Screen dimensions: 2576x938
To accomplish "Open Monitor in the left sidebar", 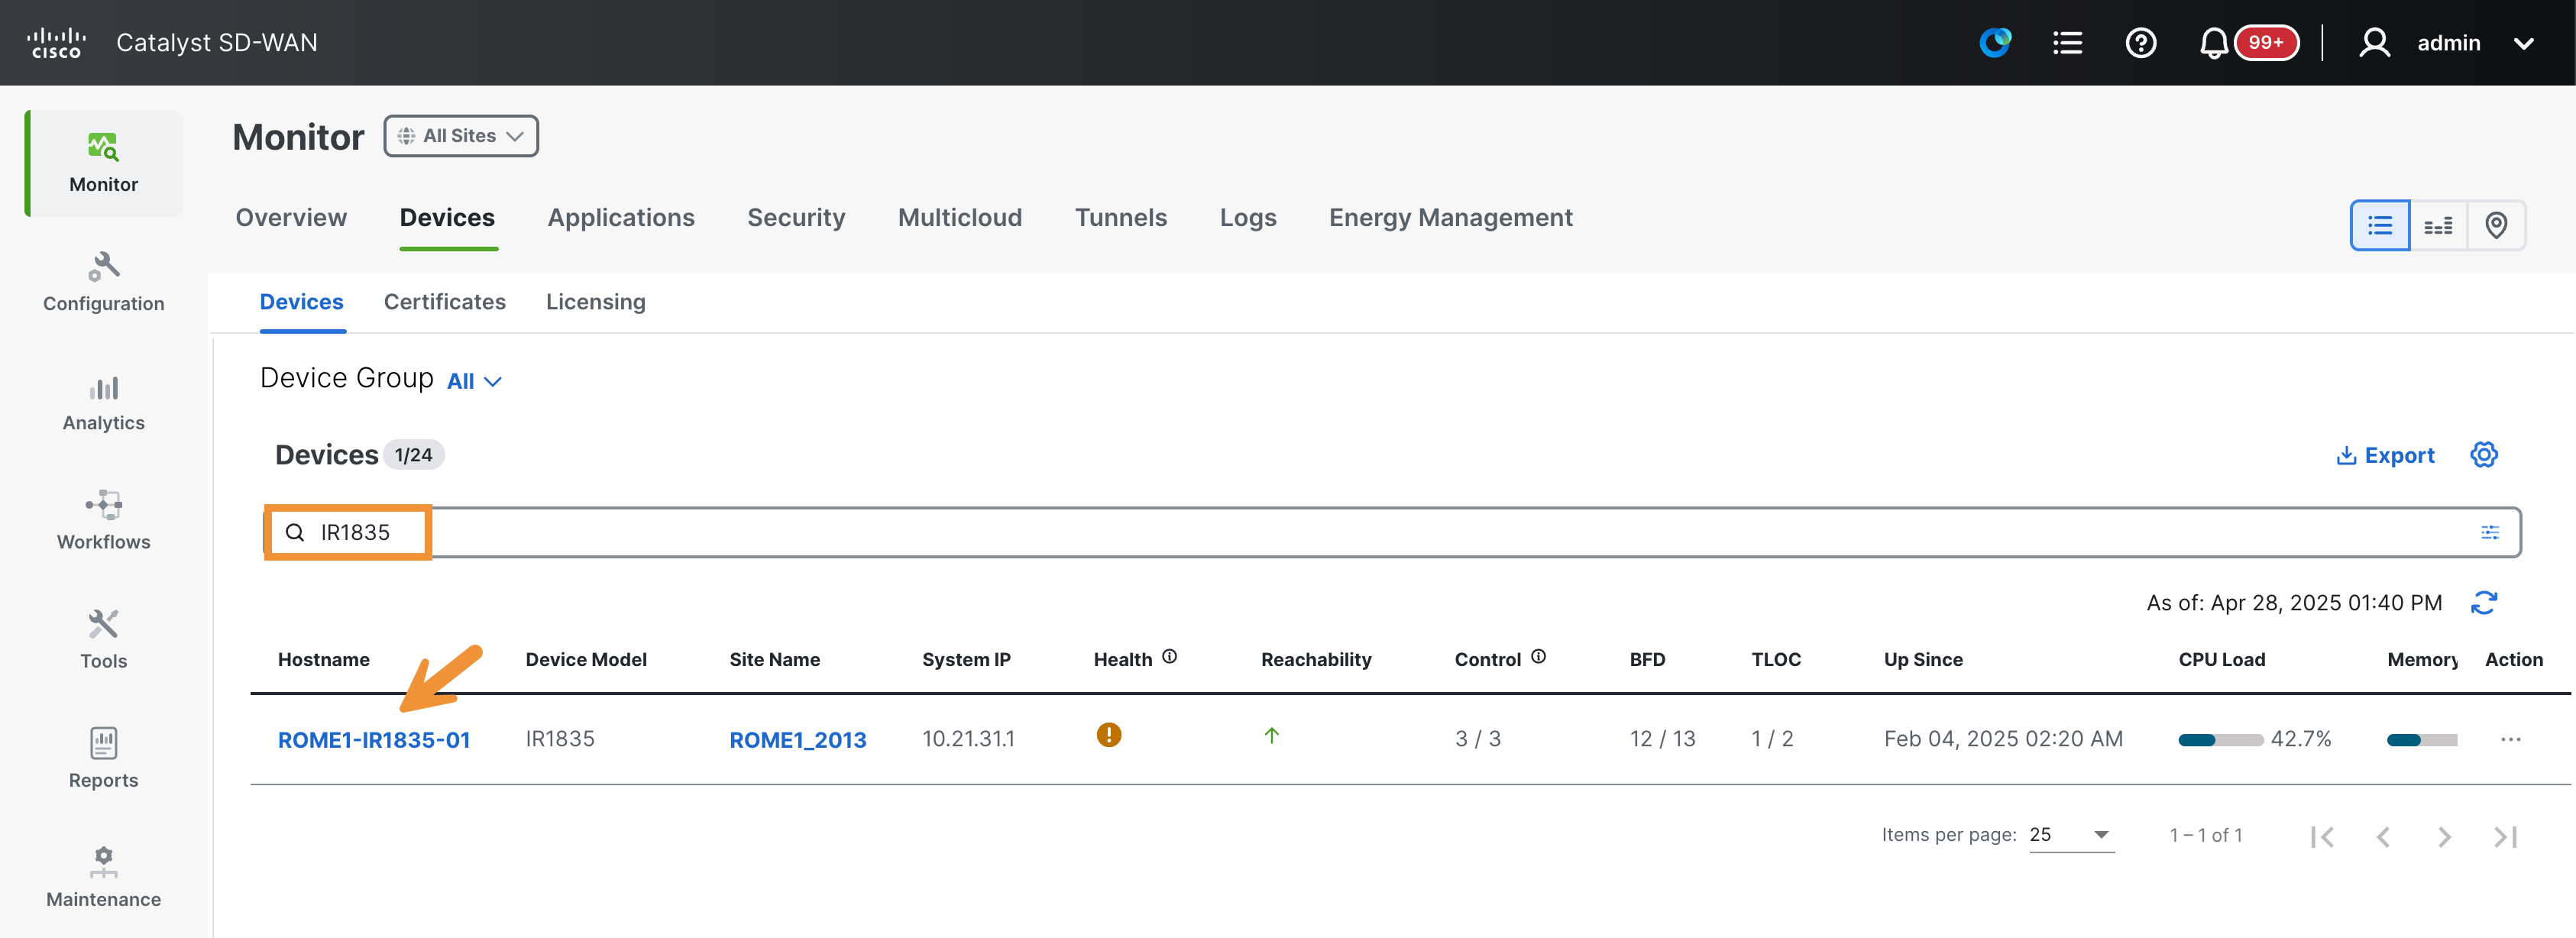I will (x=104, y=163).
